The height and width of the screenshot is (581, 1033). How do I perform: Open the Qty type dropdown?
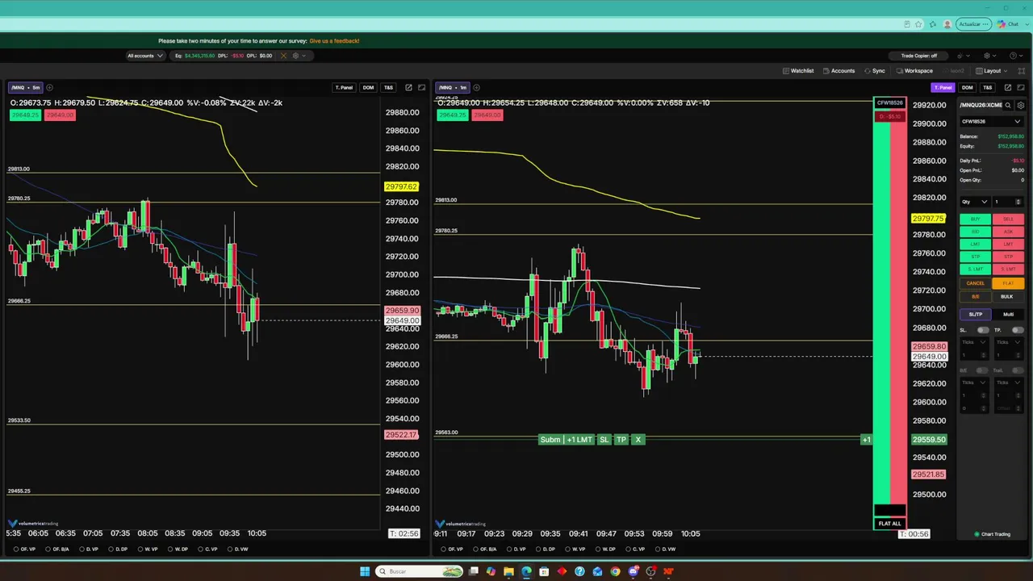click(974, 202)
